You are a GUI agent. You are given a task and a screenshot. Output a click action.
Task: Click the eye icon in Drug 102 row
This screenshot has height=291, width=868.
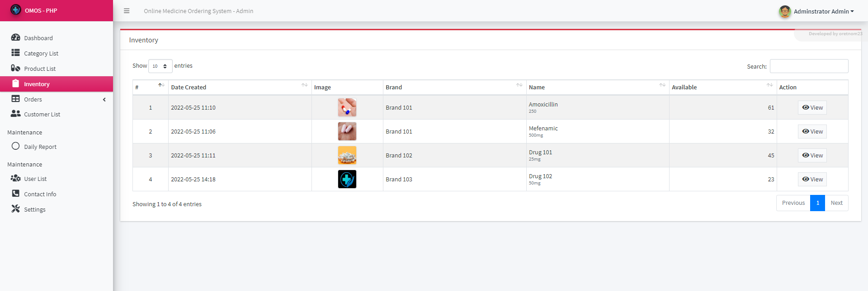click(x=806, y=179)
